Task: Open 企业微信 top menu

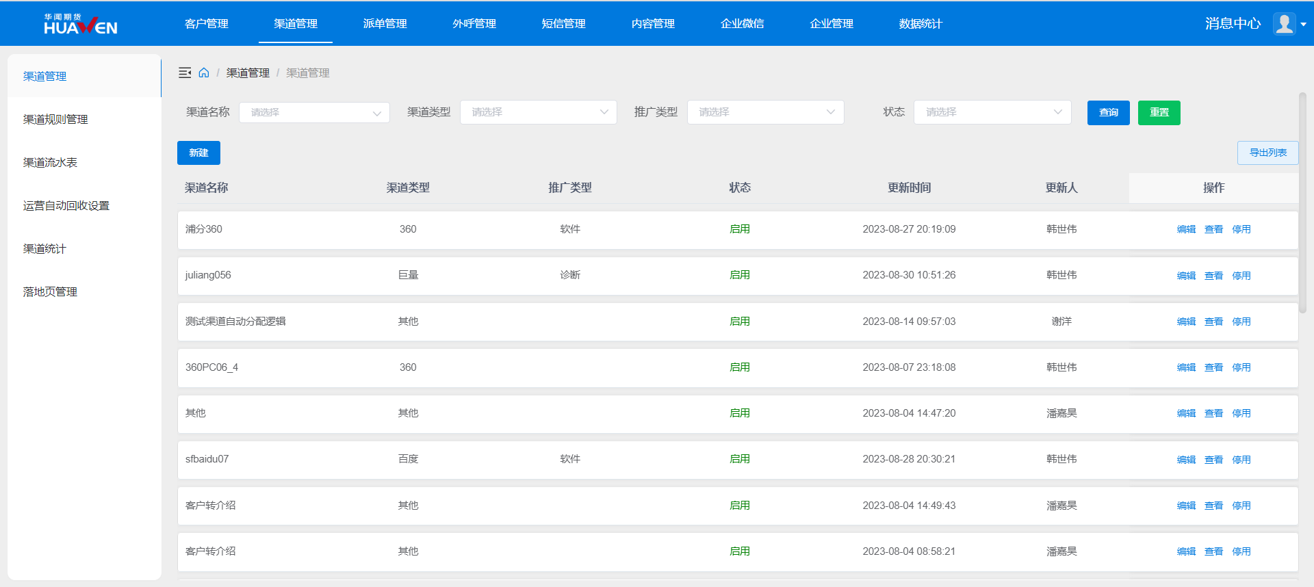Action: click(x=743, y=24)
